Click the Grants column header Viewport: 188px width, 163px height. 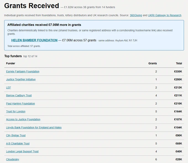(153, 63)
